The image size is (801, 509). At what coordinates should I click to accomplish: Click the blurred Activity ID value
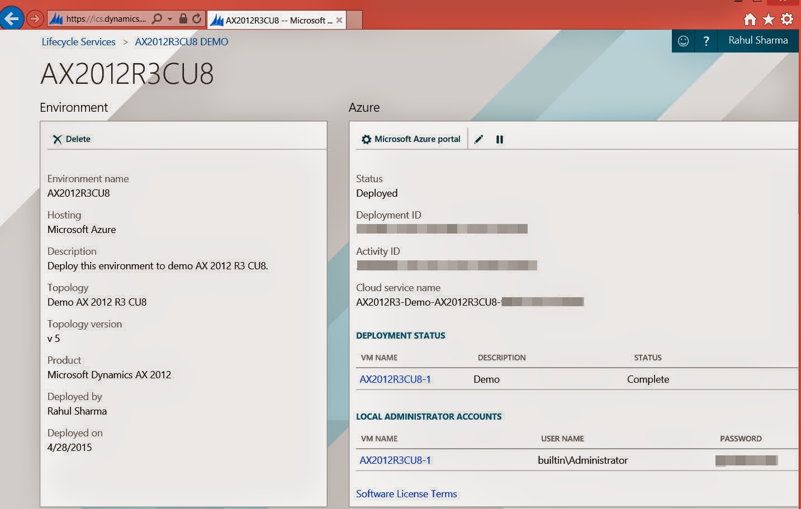tap(447, 265)
